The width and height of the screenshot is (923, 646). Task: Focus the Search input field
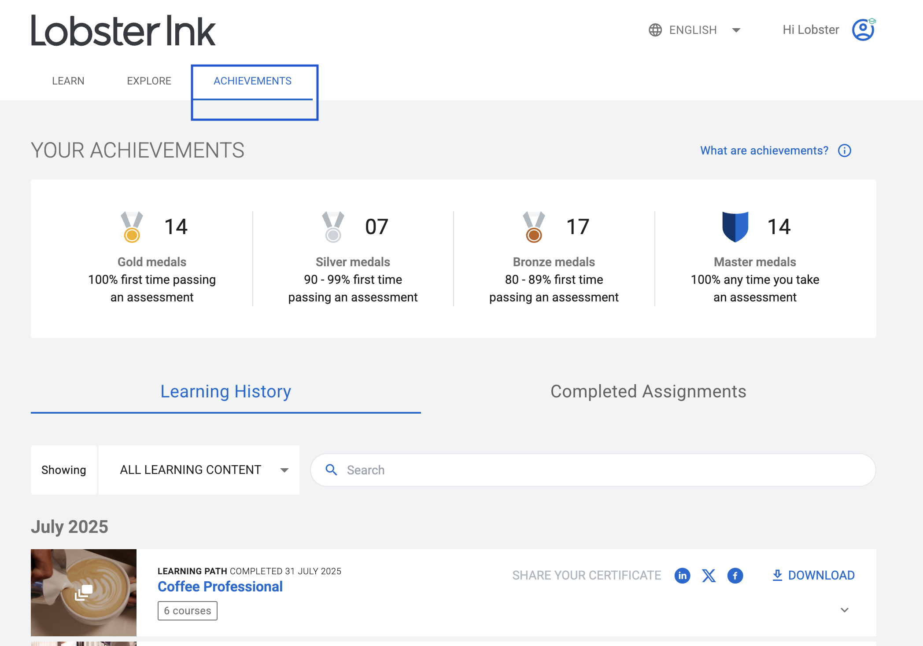[593, 470]
